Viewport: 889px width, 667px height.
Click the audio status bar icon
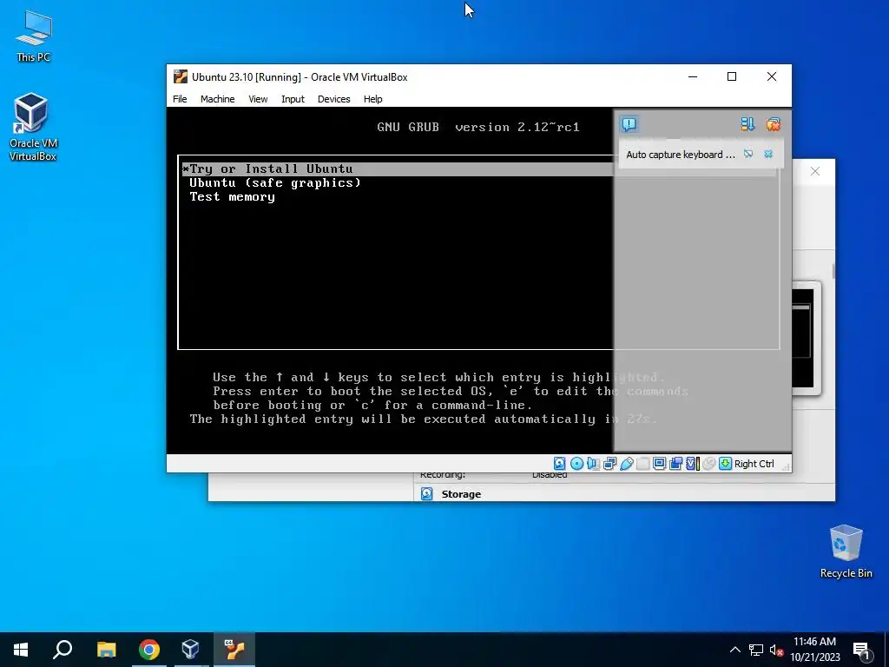coord(593,464)
